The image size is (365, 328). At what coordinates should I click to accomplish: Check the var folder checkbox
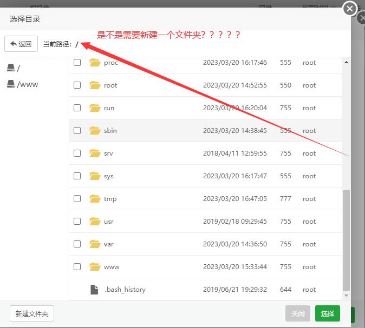[77, 244]
